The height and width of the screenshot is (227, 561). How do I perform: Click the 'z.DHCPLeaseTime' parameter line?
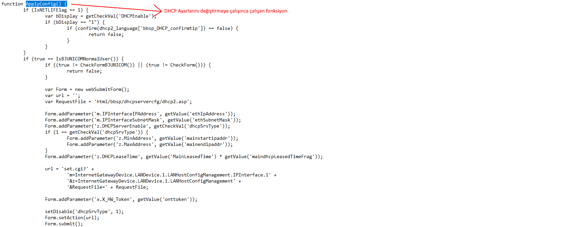pyautogui.click(x=184, y=156)
